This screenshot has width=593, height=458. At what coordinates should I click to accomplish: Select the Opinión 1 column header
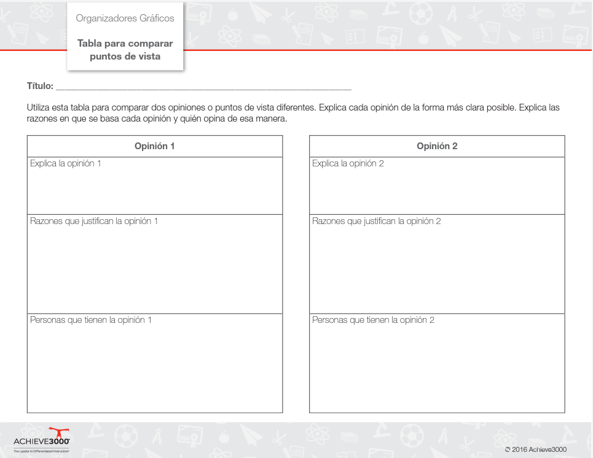point(155,146)
